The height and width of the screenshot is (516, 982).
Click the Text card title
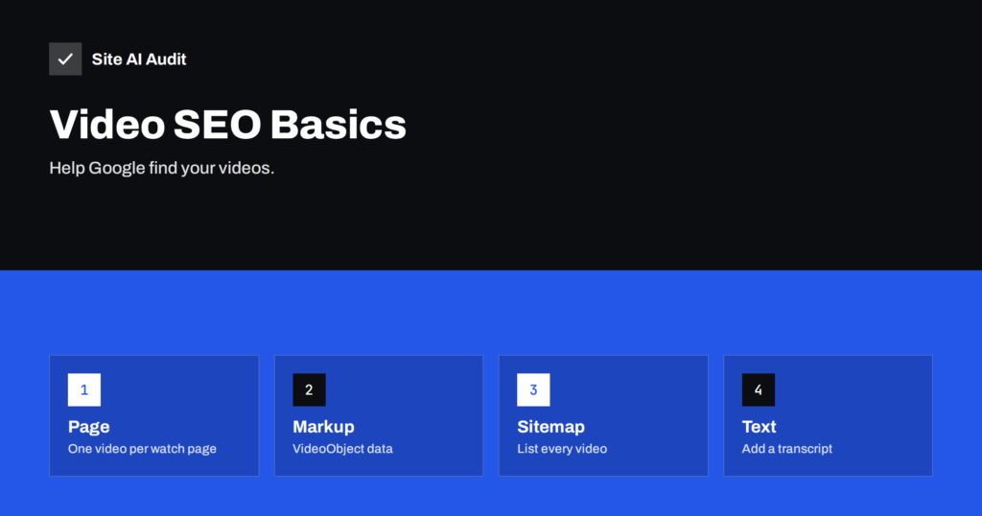[759, 427]
